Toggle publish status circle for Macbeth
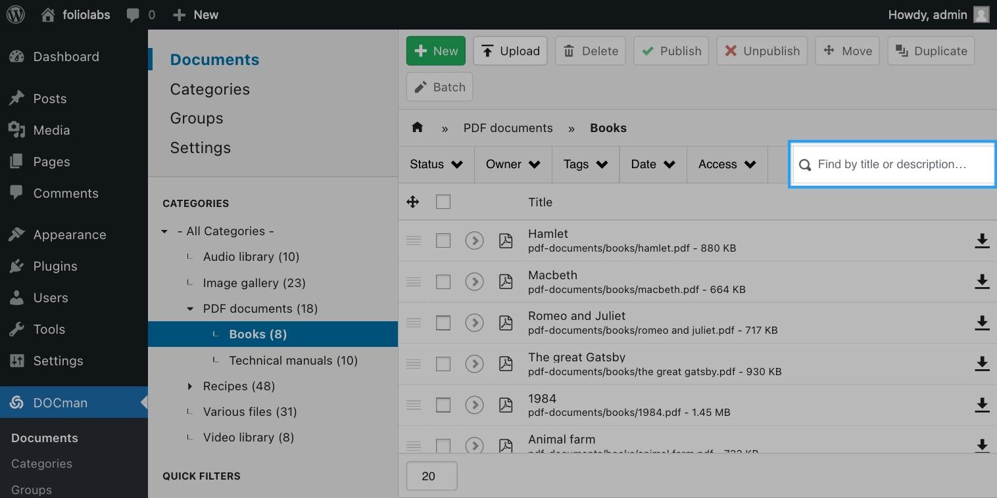 (x=474, y=281)
